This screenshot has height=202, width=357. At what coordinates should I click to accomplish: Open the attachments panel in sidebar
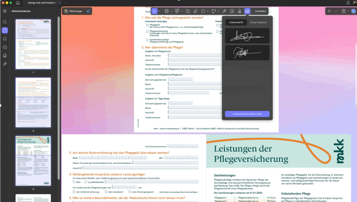click(x=5, y=64)
